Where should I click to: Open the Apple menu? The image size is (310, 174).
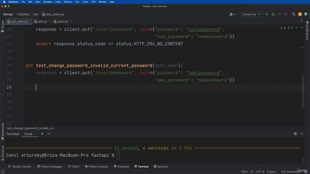[x=4, y=2]
